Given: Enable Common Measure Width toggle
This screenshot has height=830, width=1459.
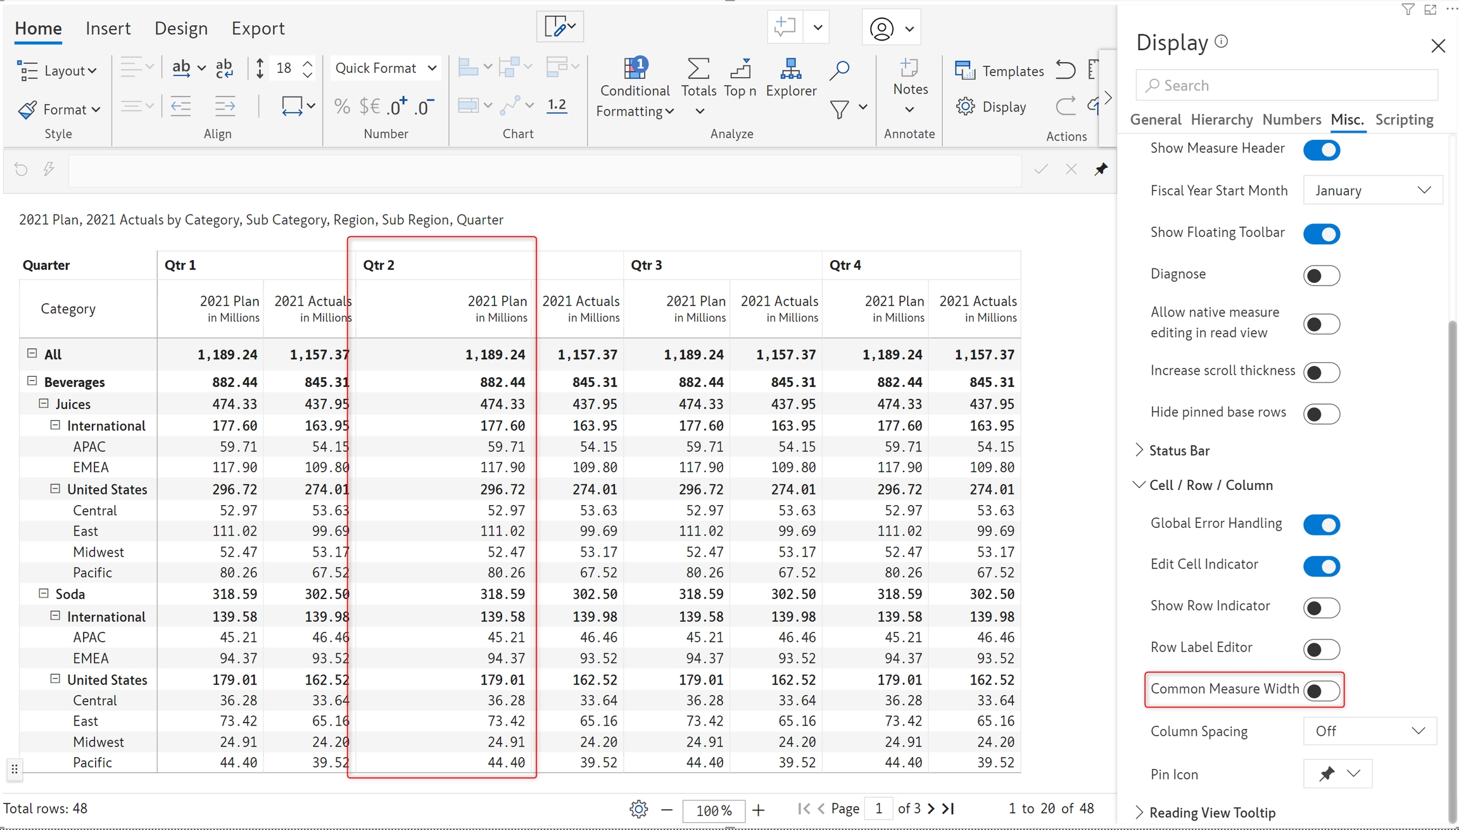Looking at the screenshot, I should (1322, 690).
